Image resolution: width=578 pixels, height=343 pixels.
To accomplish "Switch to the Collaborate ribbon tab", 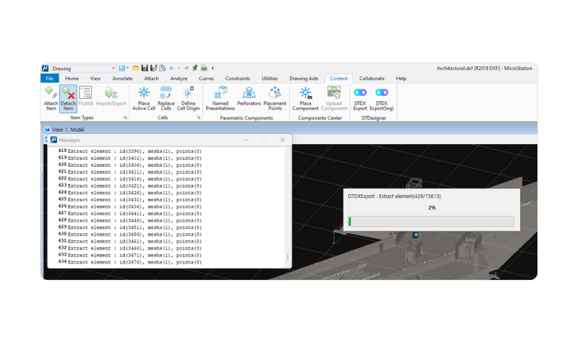I will 372,79.
